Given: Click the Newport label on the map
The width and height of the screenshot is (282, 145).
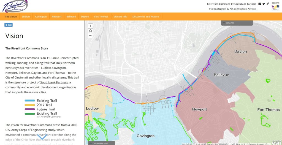Looking at the screenshot, I should [x=199, y=109].
